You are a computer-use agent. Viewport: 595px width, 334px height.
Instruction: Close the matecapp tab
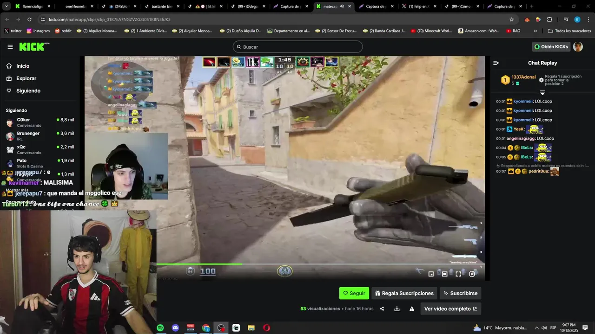350,6
